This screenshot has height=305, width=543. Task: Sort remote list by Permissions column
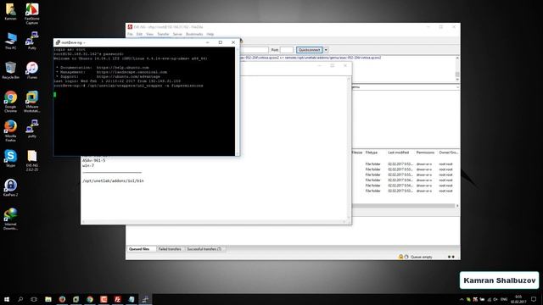click(425, 152)
